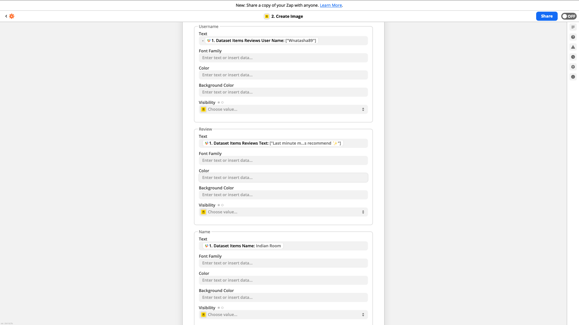Open the Username Visibility value dropdown

click(x=283, y=109)
